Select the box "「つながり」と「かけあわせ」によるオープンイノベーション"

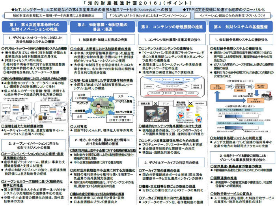148,15
